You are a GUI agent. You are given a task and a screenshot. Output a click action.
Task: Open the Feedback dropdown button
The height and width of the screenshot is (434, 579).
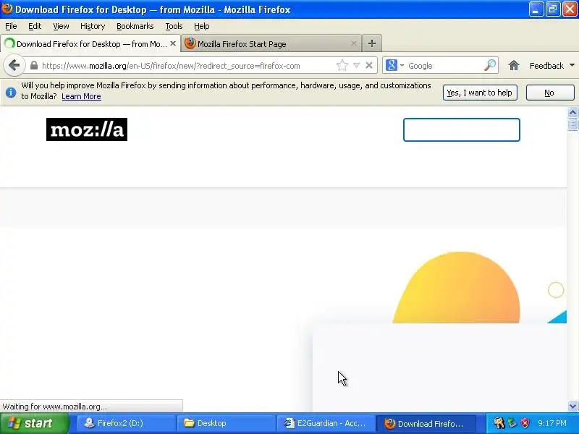(551, 66)
